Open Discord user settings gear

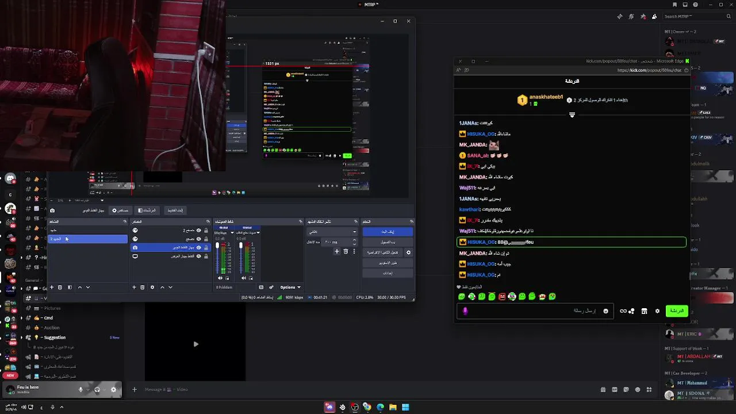113,389
